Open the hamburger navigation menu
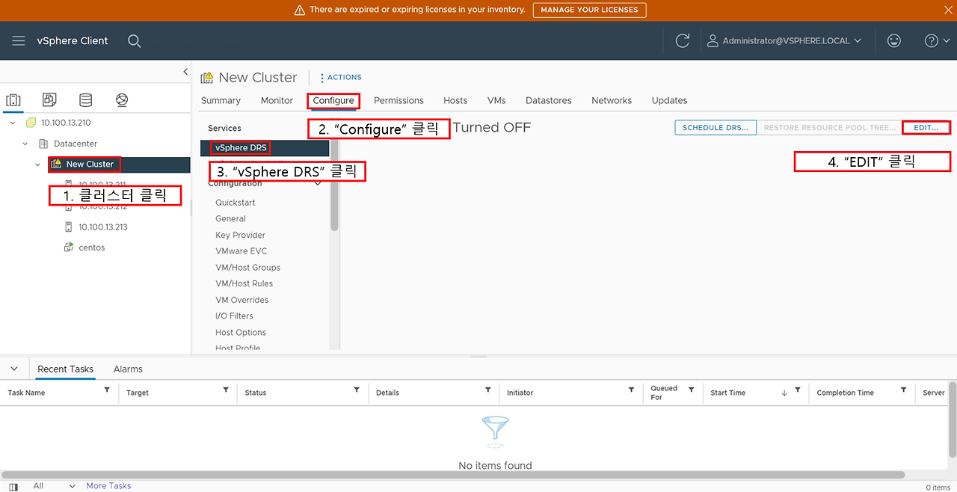957x492 pixels. 19,41
